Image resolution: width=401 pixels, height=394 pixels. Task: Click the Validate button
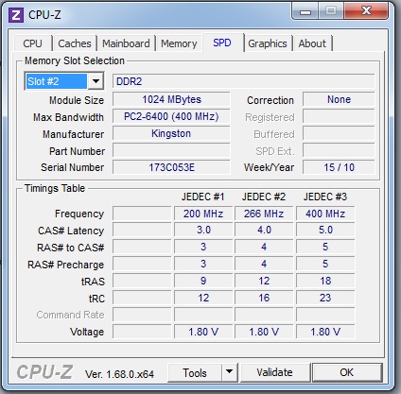pos(274,372)
